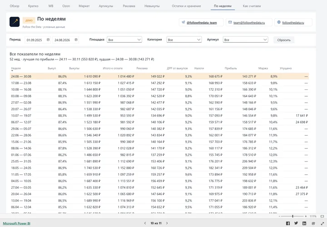The width and height of the screenshot is (327, 227).
Task: Click the end date field 24.08.2026
Action: point(65,40)
